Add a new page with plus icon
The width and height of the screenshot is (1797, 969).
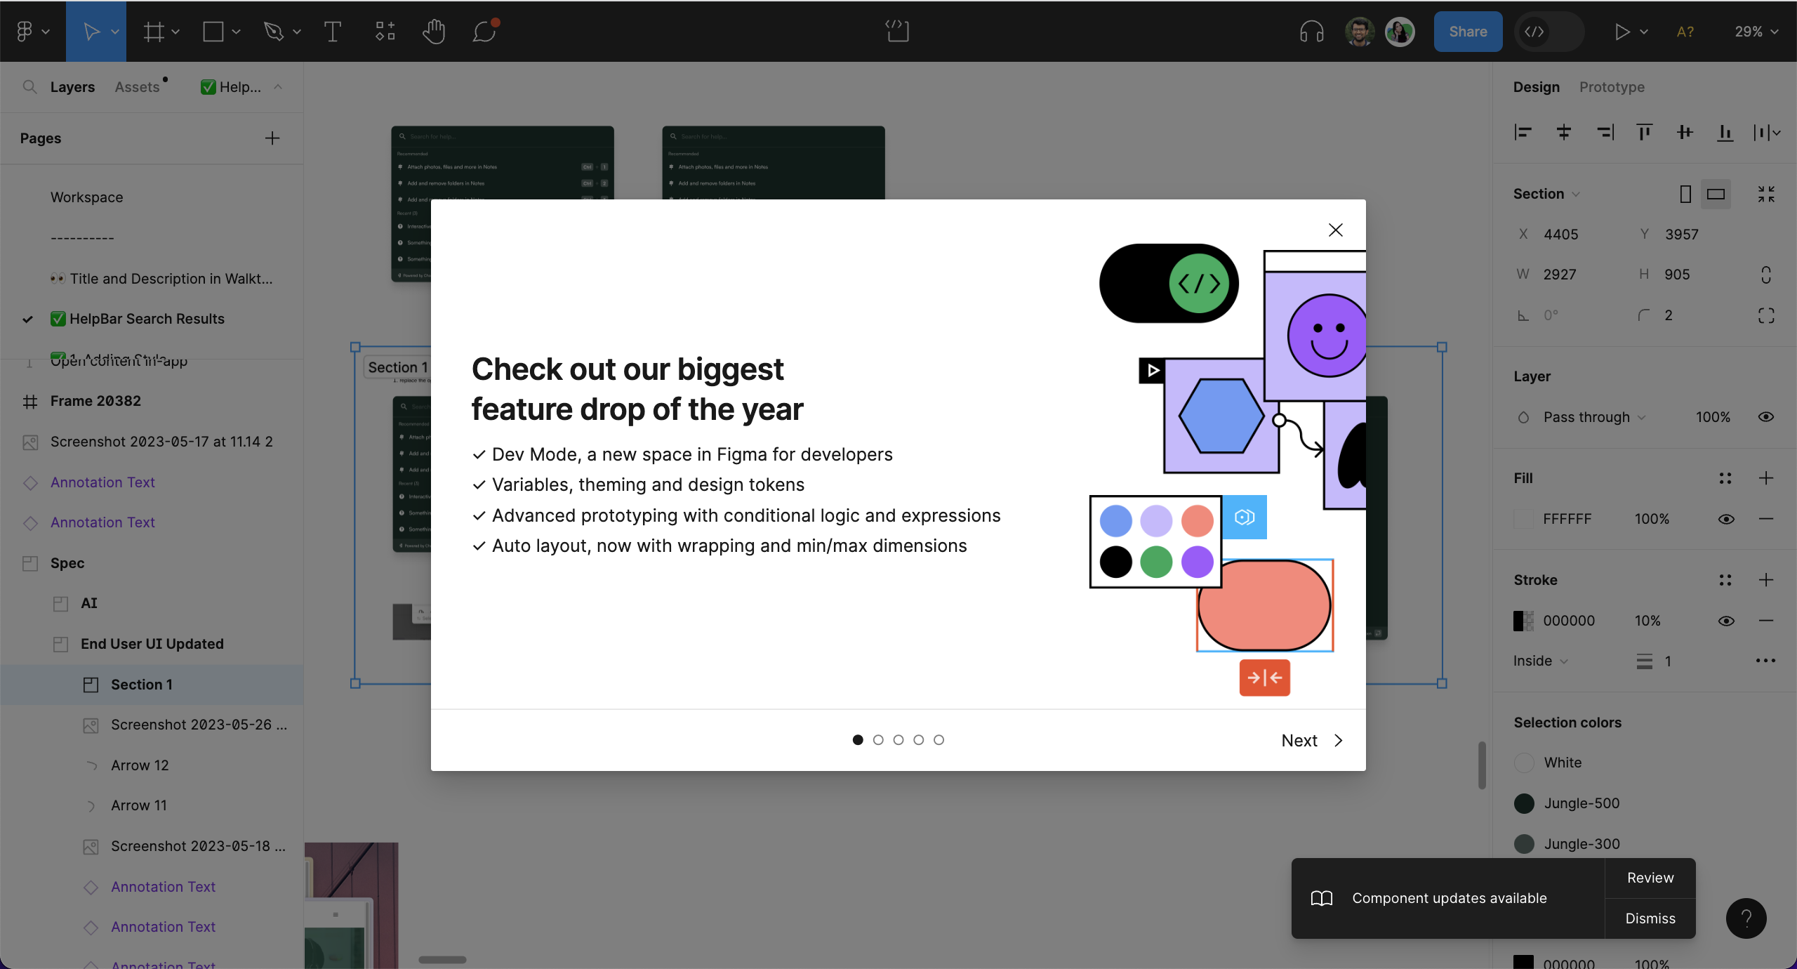[x=272, y=138]
